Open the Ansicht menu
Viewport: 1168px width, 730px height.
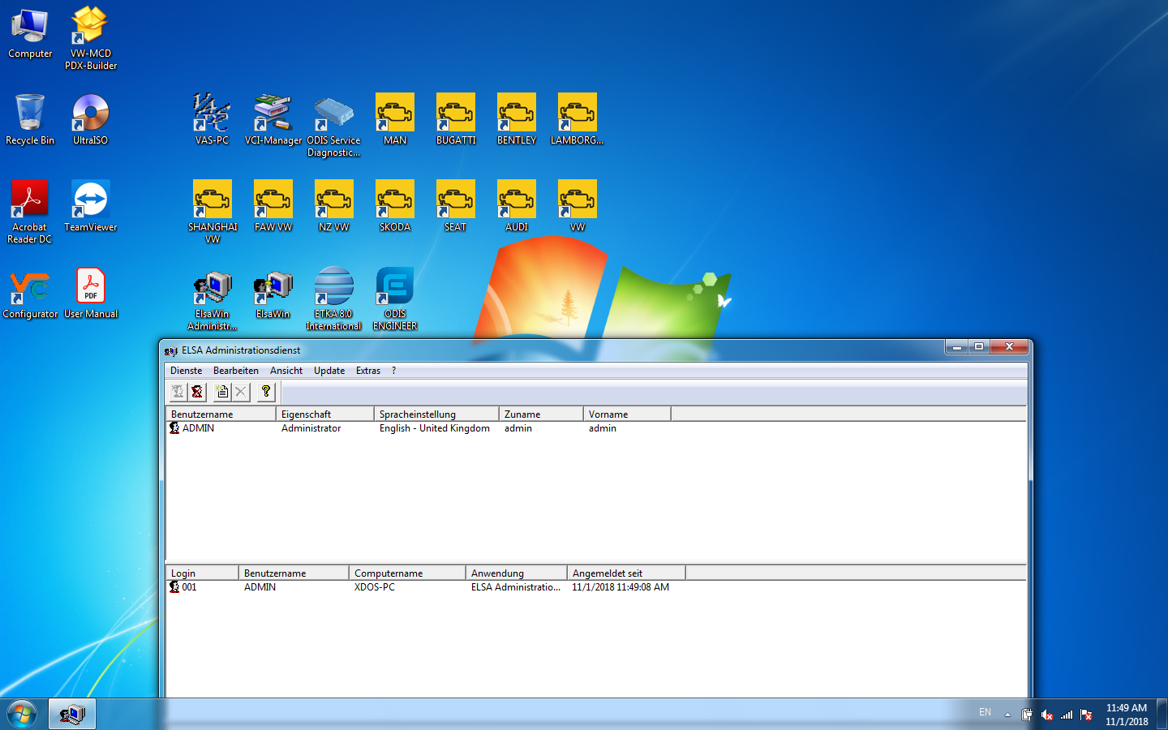(286, 371)
